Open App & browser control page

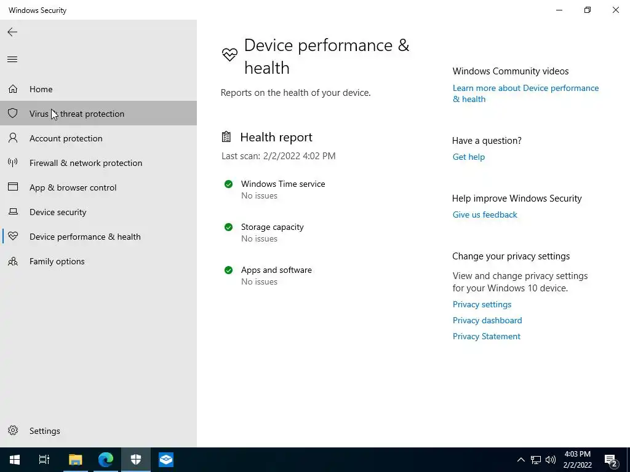pyautogui.click(x=98, y=187)
